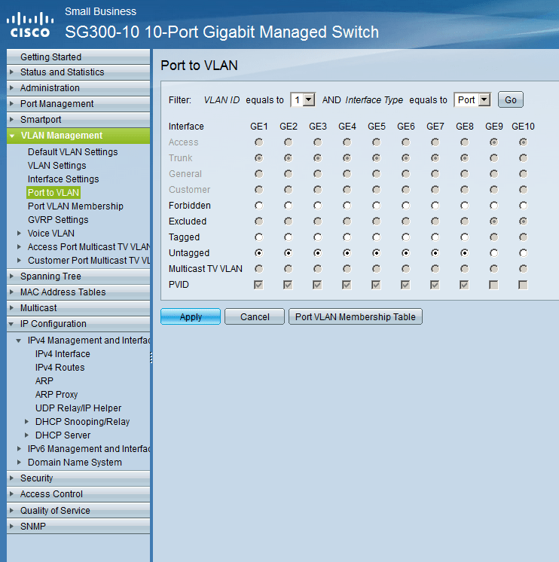The height and width of the screenshot is (562, 559).
Task: Toggle PVID checkbox for GE10
Action: pyautogui.click(x=523, y=285)
